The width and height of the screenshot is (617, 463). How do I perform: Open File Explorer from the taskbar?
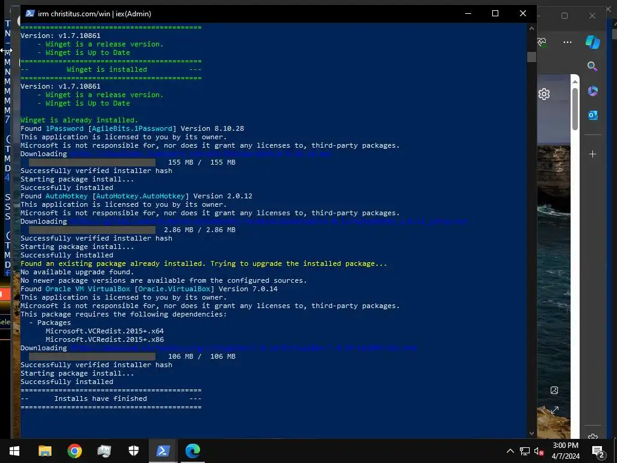[45, 451]
